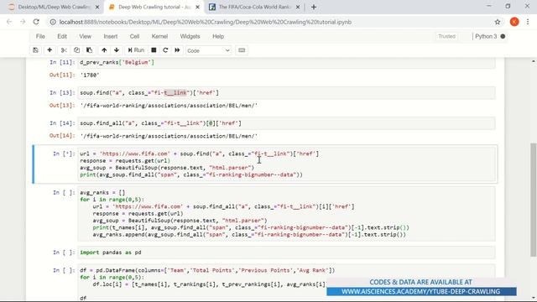Viewport: 537px width, 302px height.
Task: Open the View menu
Action: (86, 36)
